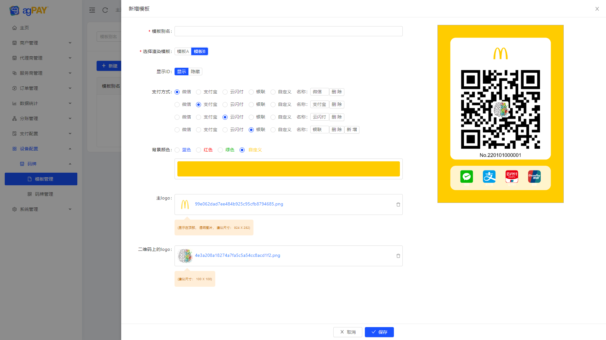Click the refresh icon in header
This screenshot has width=606, height=340.
(105, 10)
